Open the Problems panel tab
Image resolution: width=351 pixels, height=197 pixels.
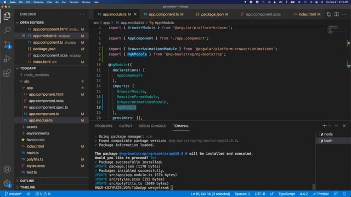[x=104, y=126]
